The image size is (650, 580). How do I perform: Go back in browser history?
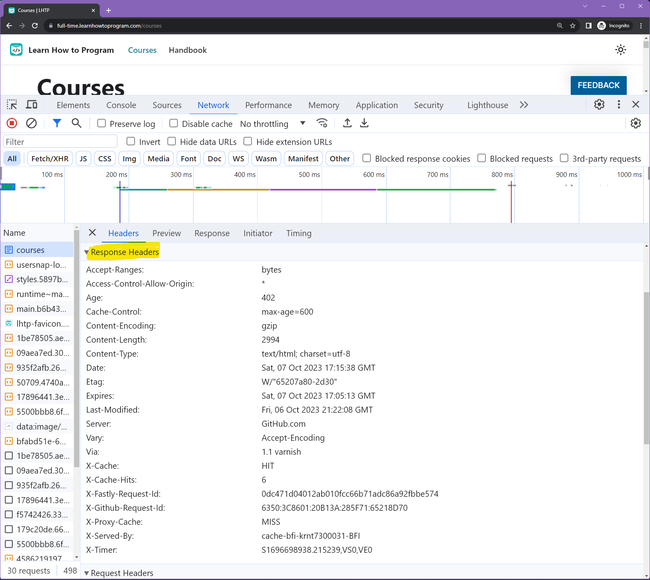click(x=9, y=26)
